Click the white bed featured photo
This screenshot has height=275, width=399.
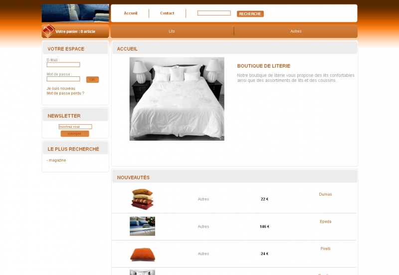click(177, 99)
